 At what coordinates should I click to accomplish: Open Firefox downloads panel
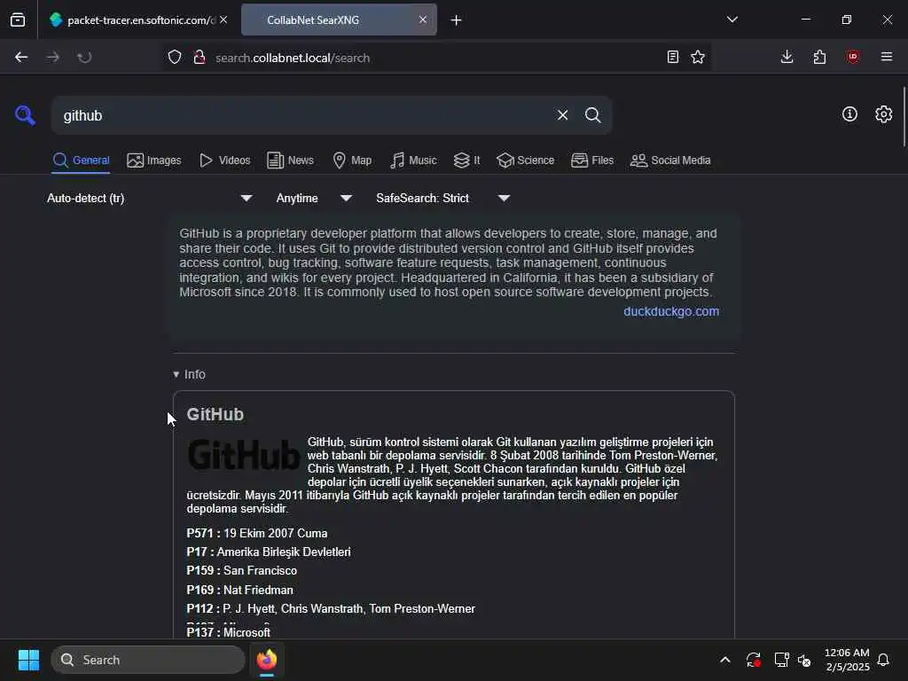pyautogui.click(x=787, y=57)
